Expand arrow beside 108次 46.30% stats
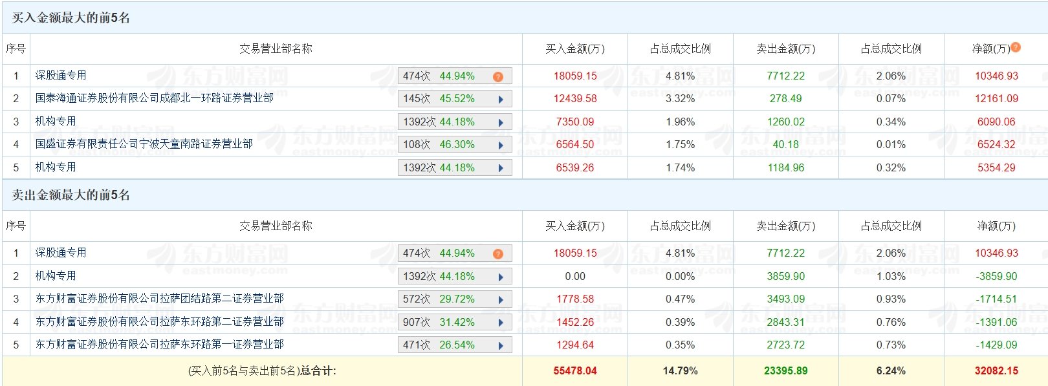 pyautogui.click(x=501, y=145)
